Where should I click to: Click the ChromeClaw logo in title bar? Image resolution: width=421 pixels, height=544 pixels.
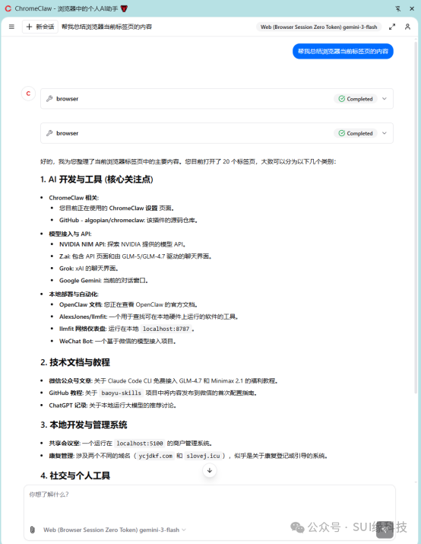[8, 8]
